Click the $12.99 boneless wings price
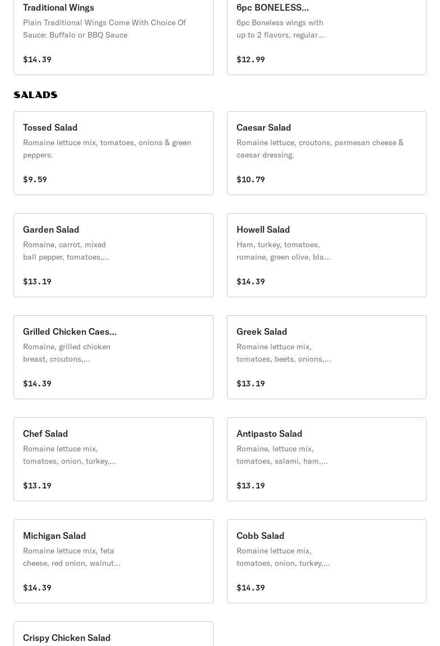 (x=251, y=59)
